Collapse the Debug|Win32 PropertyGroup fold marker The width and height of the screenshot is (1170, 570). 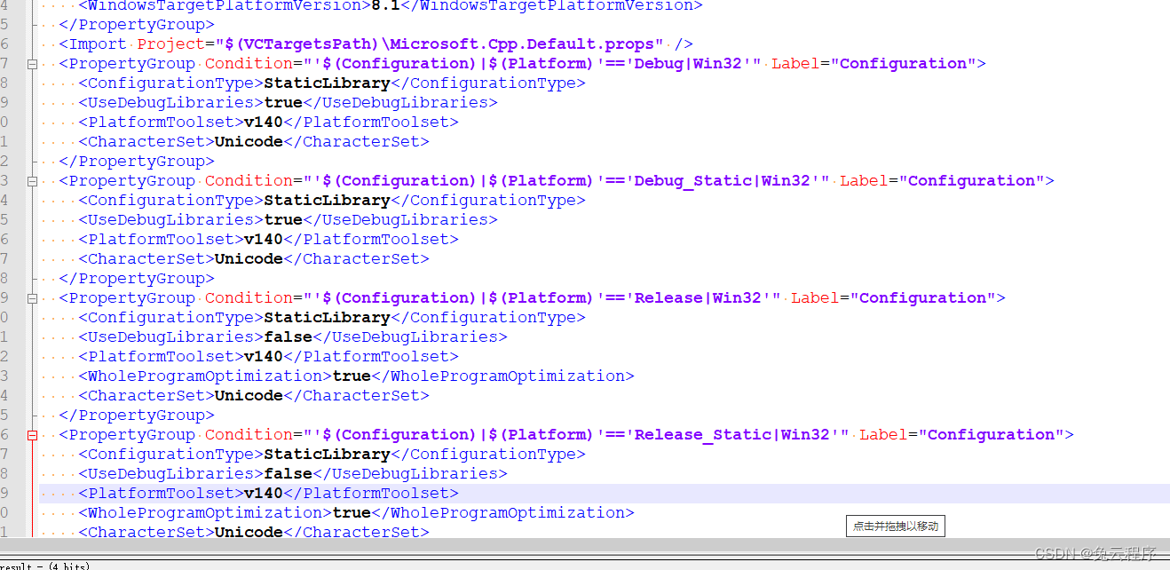33,64
